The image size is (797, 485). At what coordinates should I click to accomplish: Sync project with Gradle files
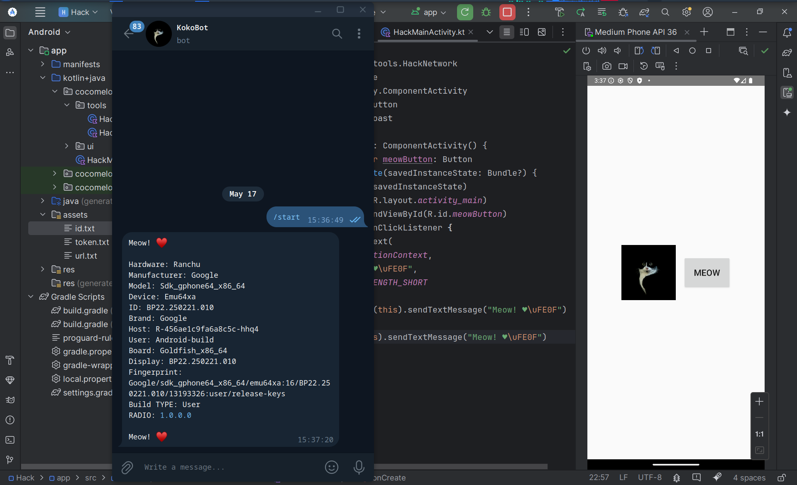(x=644, y=12)
